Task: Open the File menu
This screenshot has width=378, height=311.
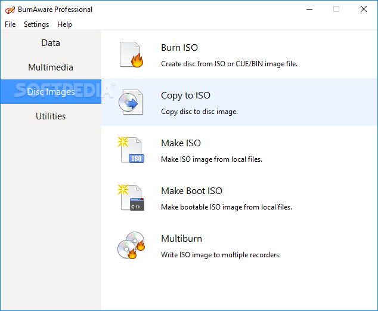Action: [x=10, y=24]
